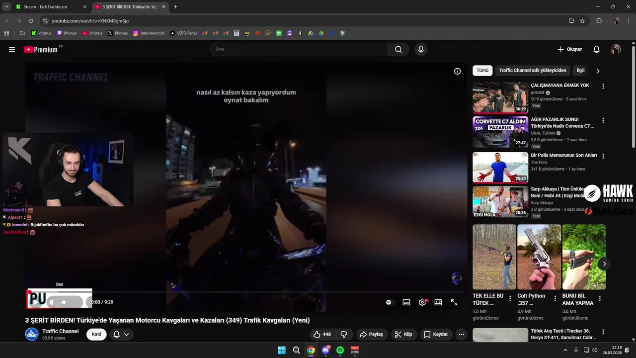Open Traffic Channel name link

60,331
